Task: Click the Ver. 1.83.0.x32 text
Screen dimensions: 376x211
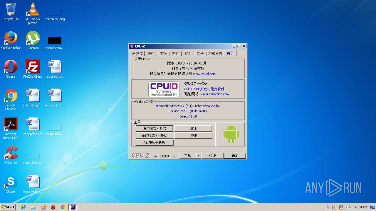Action: (x=164, y=156)
